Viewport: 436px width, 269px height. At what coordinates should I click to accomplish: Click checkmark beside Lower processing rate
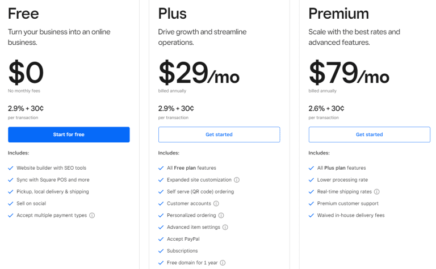(x=311, y=180)
